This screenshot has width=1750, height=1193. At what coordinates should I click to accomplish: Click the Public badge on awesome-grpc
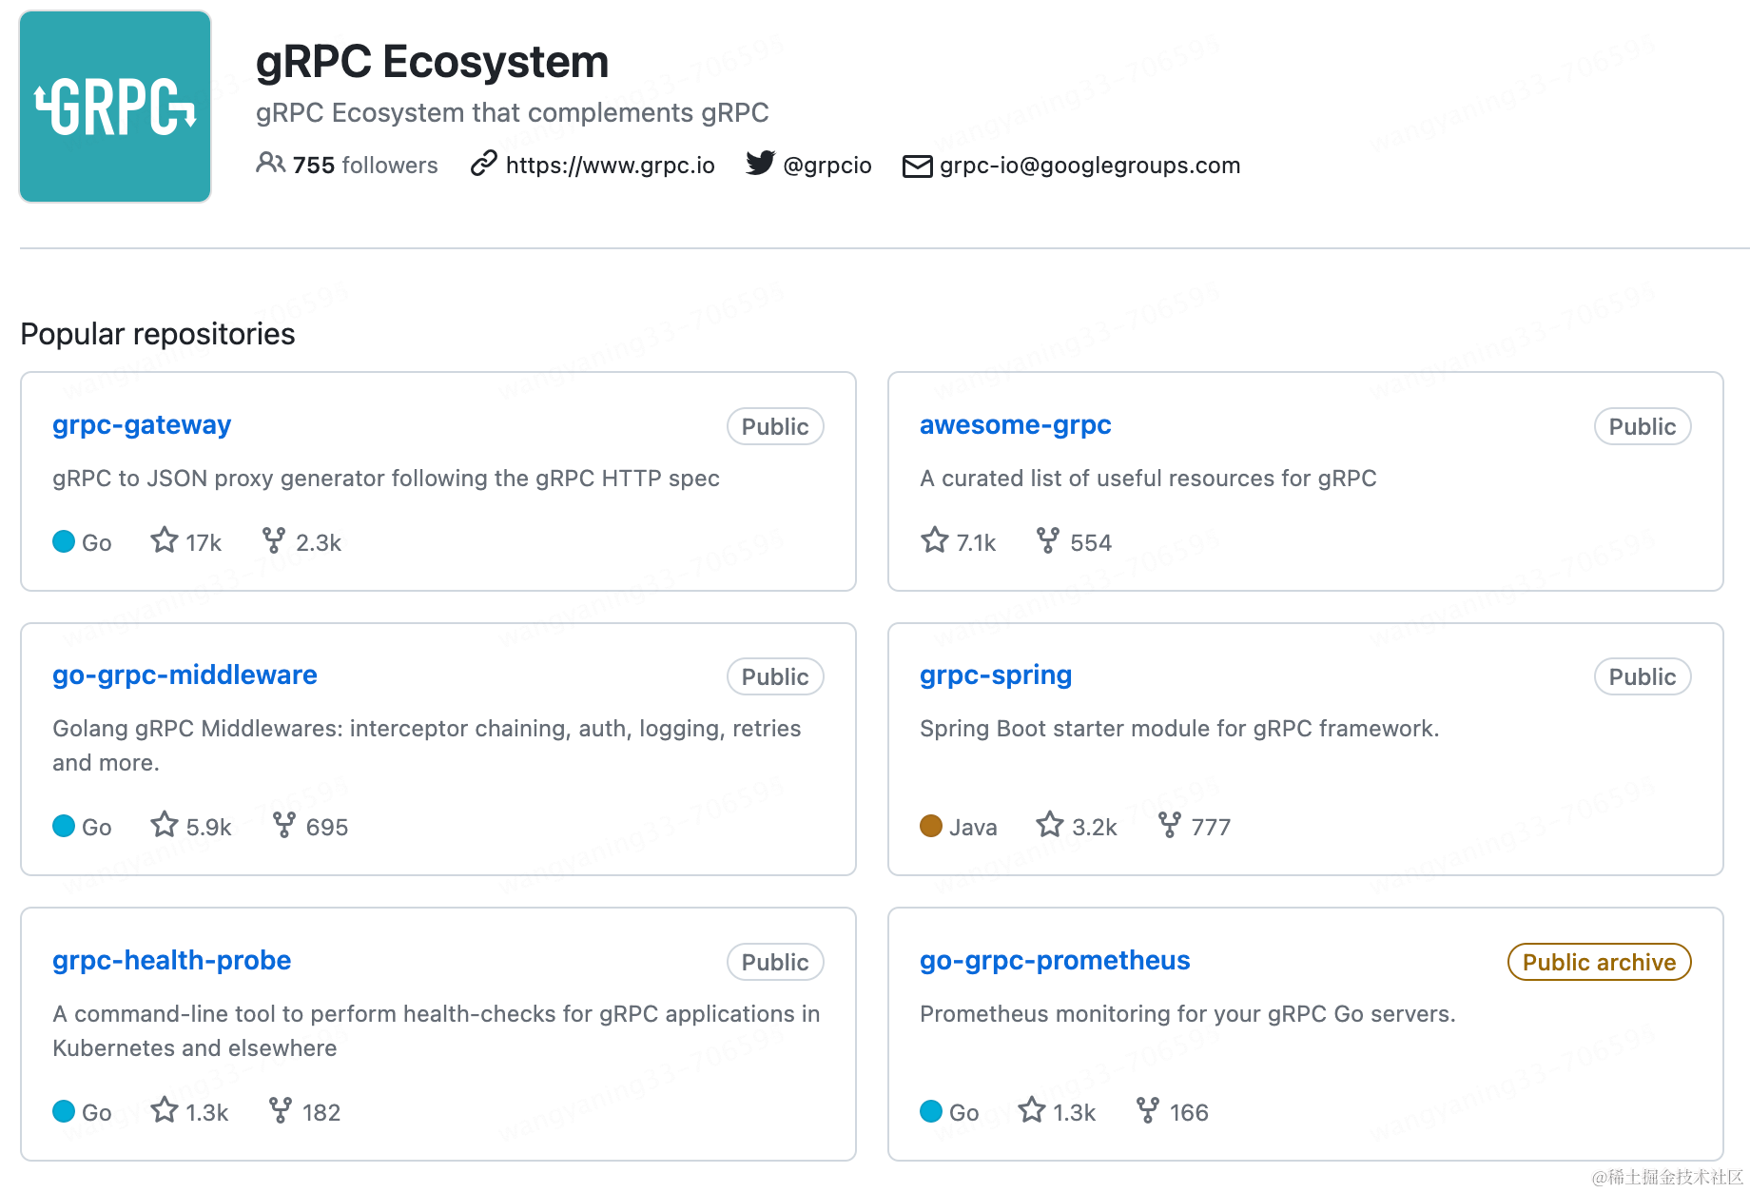tap(1643, 426)
